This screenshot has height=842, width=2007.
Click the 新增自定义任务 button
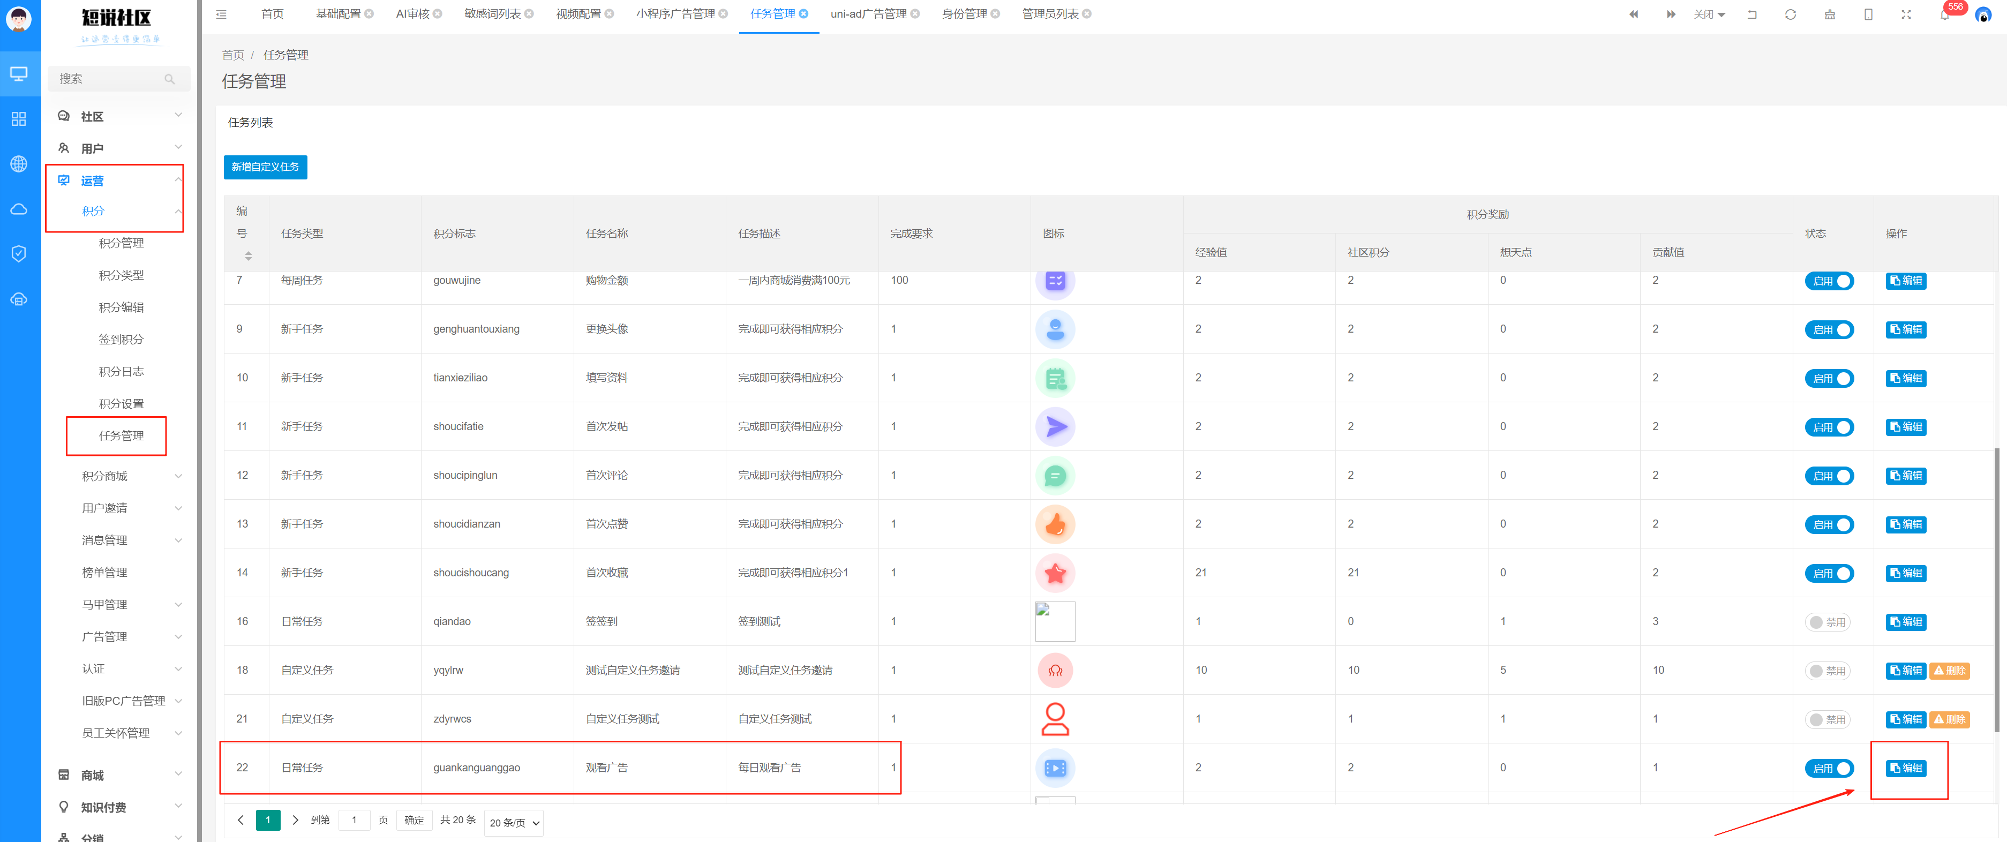click(265, 167)
